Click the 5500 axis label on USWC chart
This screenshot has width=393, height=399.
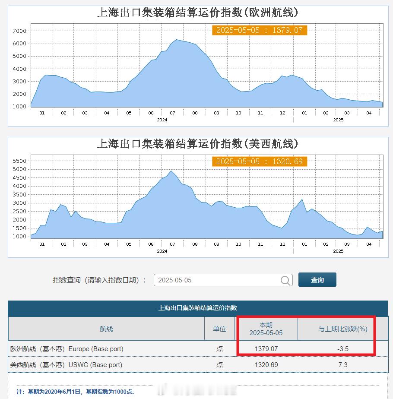coord(19,161)
